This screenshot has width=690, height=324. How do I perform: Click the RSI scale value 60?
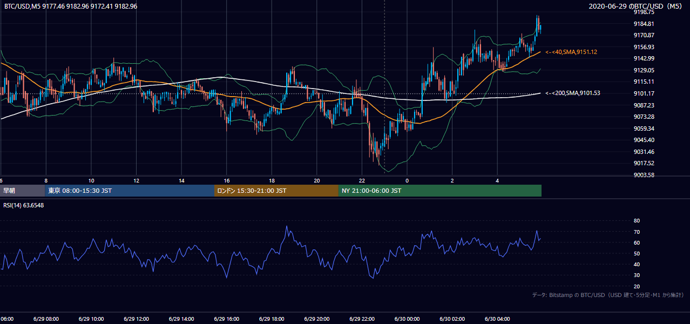tap(637, 242)
